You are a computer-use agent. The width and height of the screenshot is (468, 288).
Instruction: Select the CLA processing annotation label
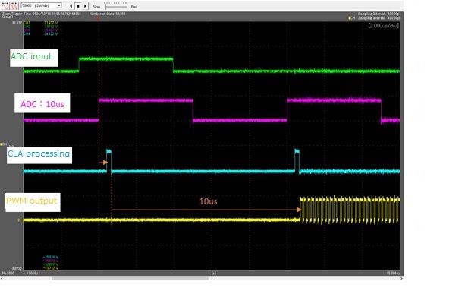[x=39, y=155]
